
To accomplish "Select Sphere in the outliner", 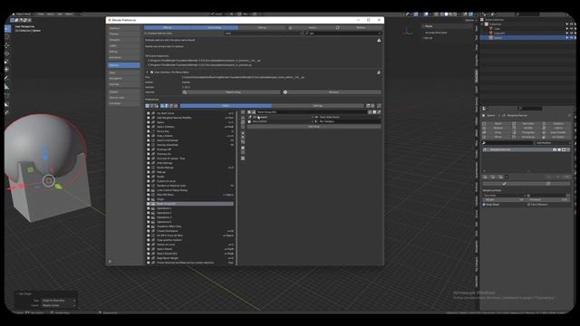I will click(498, 38).
